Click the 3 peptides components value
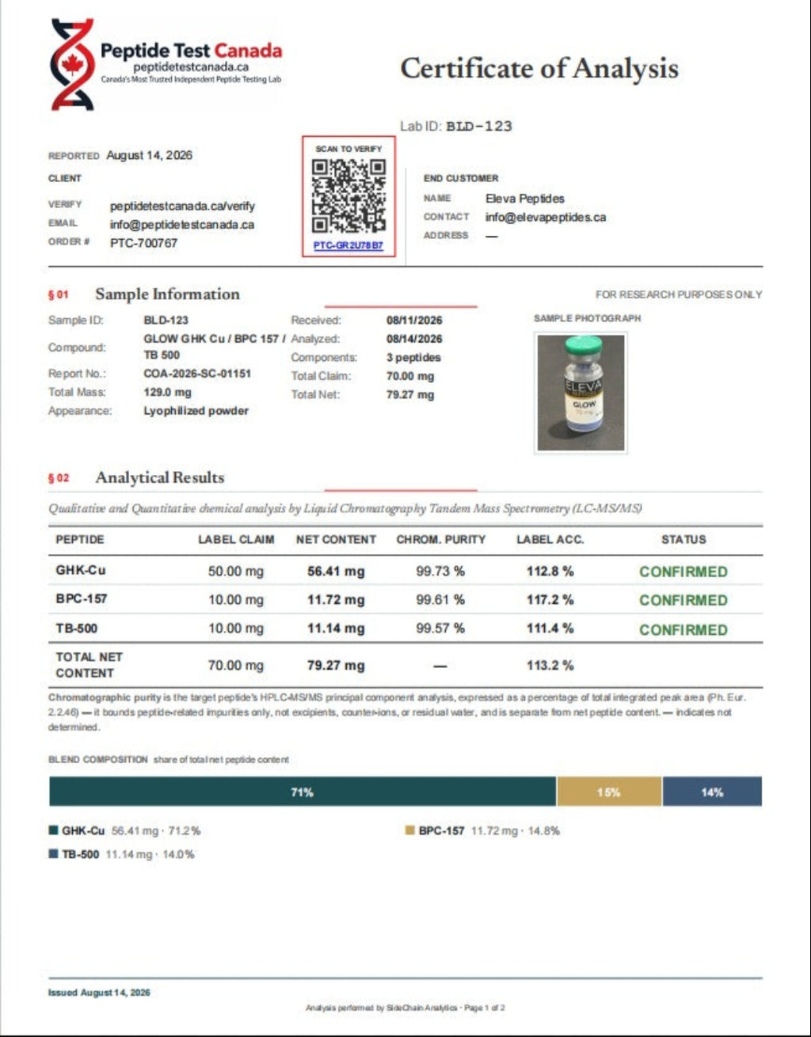Screen dimensions: 811x1037 pyautogui.click(x=413, y=358)
